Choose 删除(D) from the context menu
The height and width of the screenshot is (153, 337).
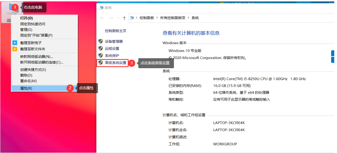(44, 75)
